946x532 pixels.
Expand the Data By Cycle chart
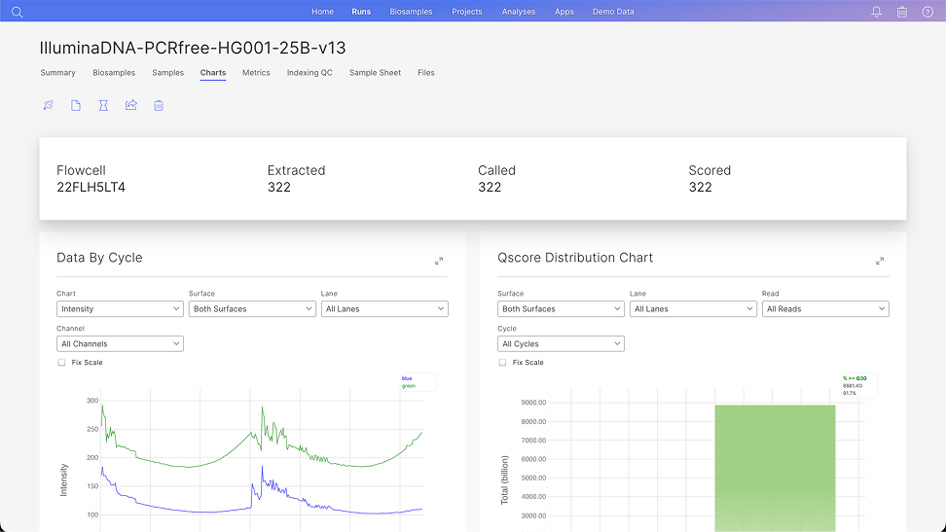(439, 261)
